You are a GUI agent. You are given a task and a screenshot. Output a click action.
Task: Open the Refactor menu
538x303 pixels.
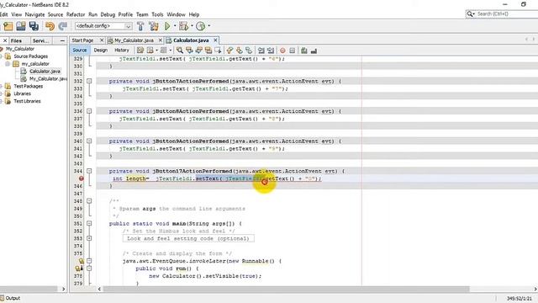(x=76, y=14)
